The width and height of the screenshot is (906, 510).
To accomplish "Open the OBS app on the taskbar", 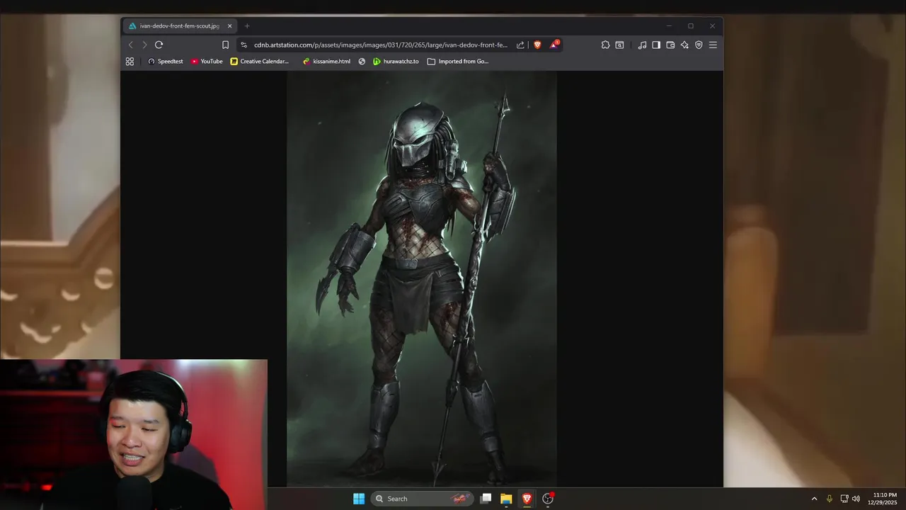I will (548, 499).
